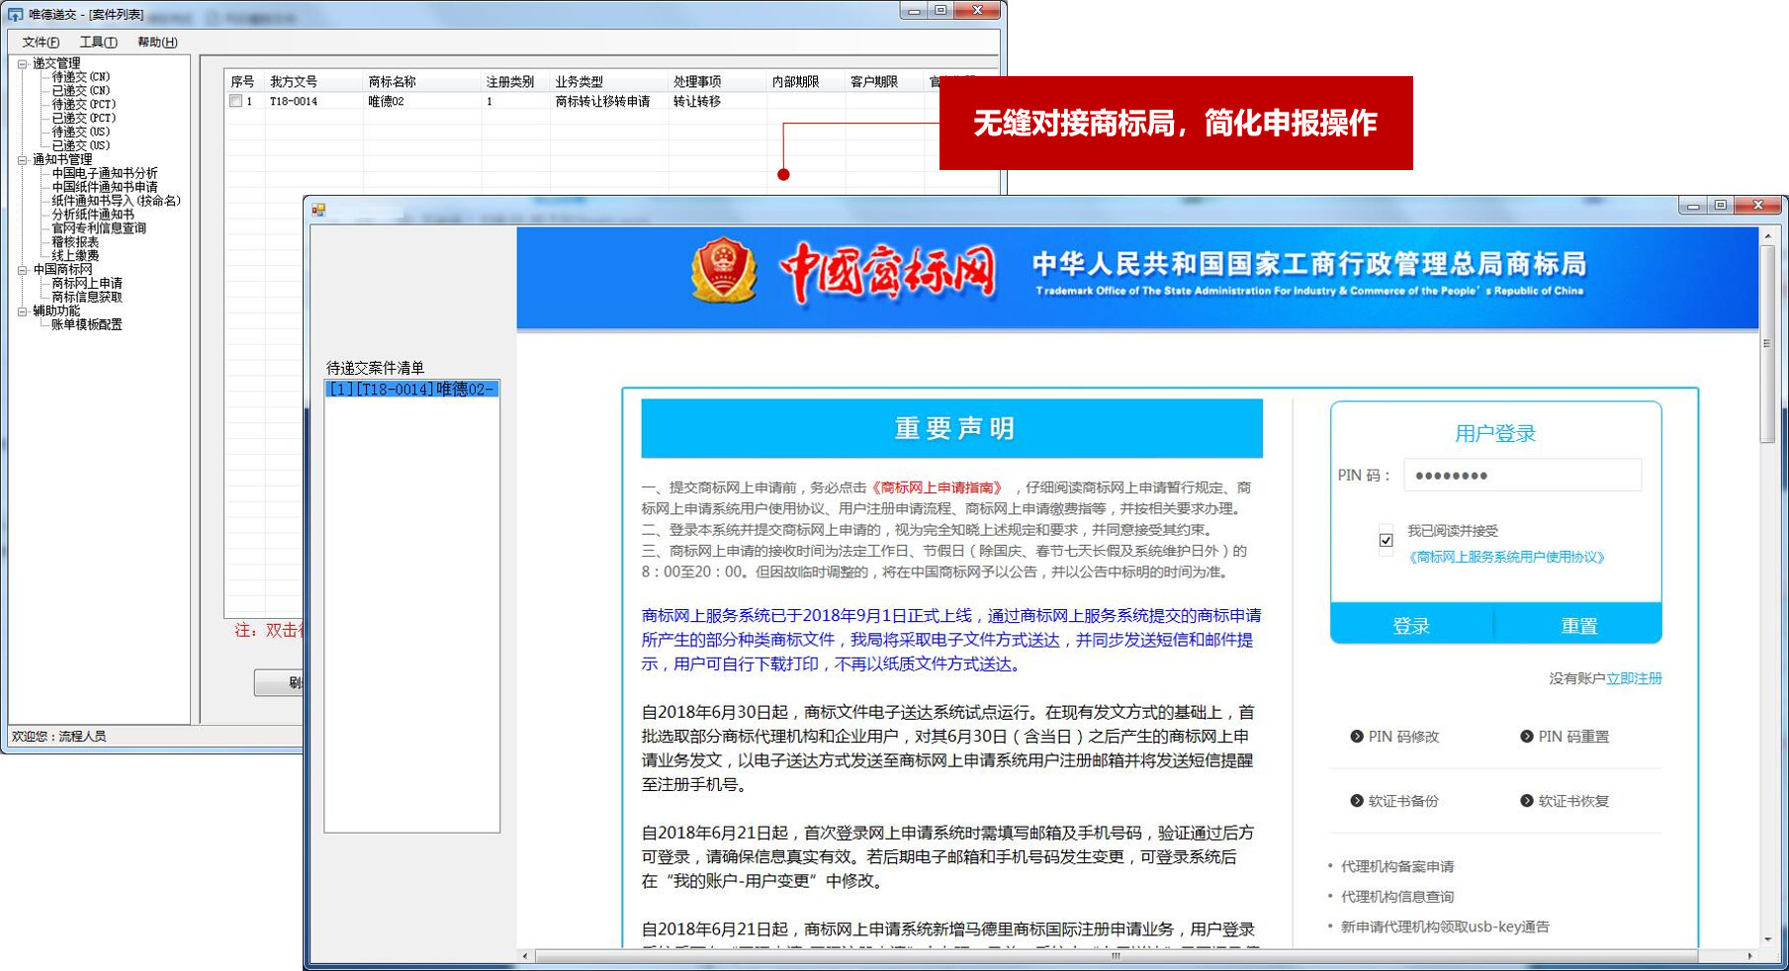Collapse the 辅助功能 tree node
The image size is (1789, 971).
click(x=22, y=310)
